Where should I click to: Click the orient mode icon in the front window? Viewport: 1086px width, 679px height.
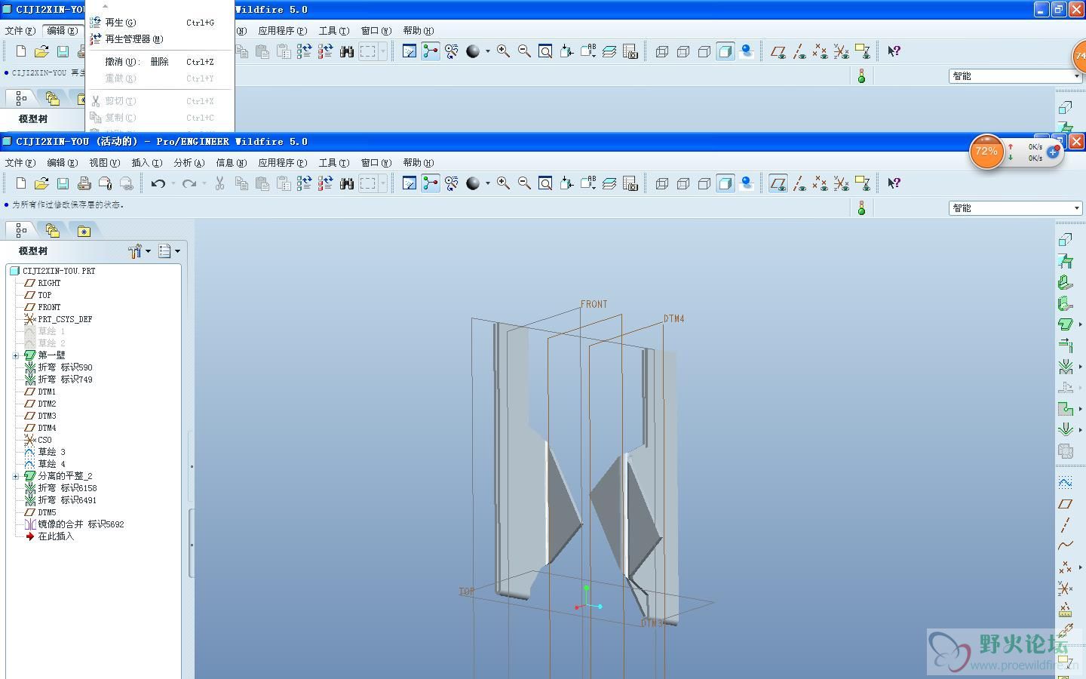click(452, 183)
